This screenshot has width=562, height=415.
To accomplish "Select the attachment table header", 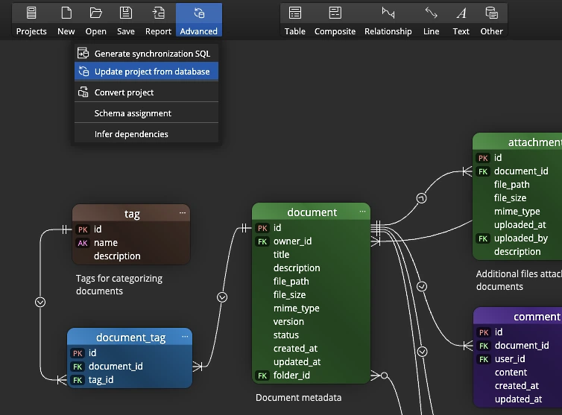I will pos(518,142).
